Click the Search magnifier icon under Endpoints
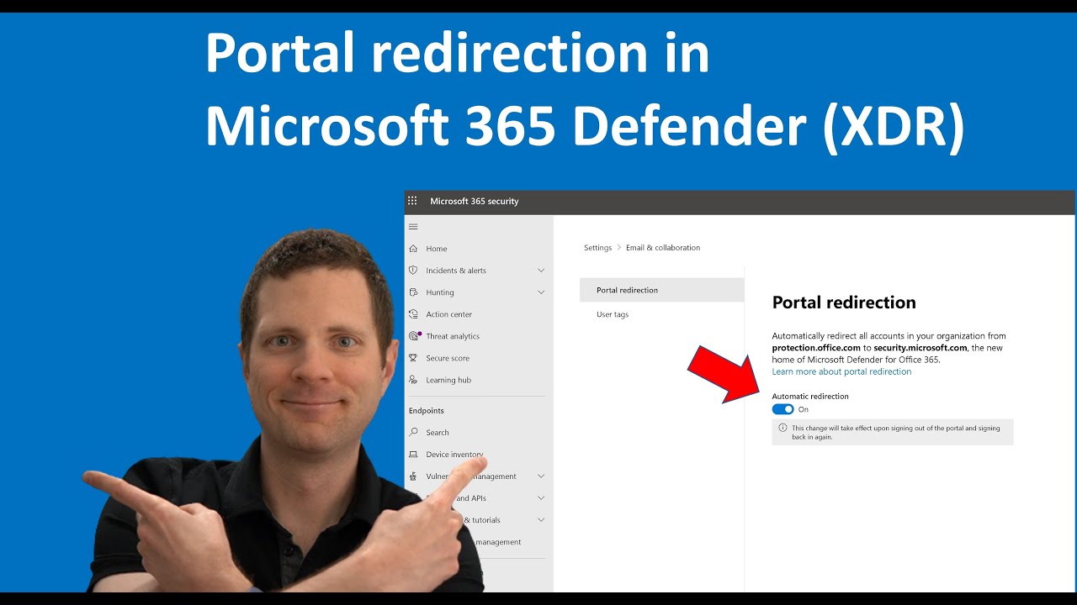This screenshot has width=1077, height=605. tap(413, 433)
